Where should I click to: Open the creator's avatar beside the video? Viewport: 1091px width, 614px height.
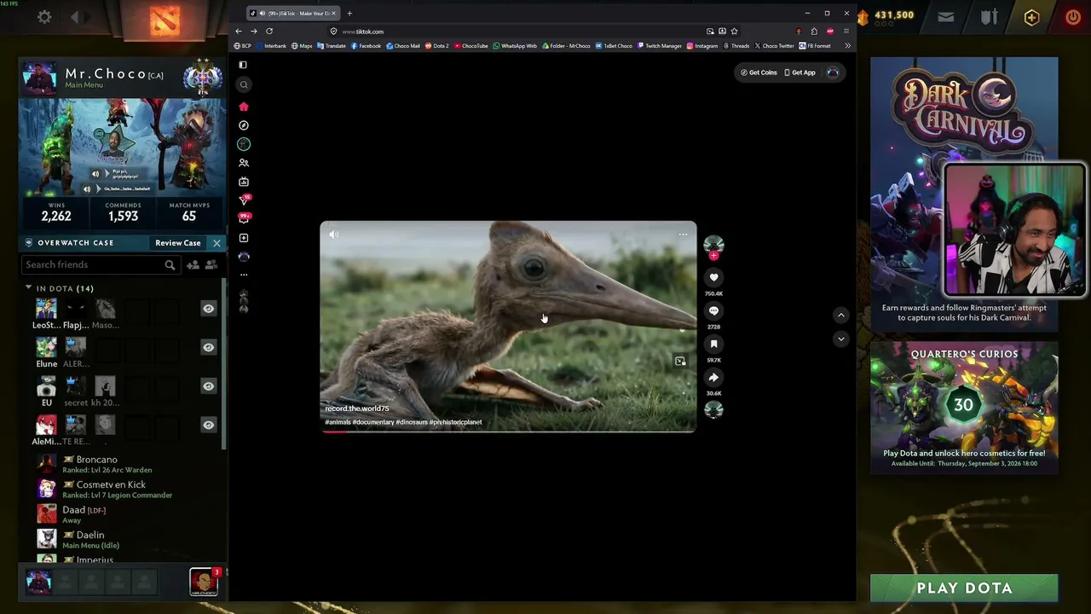pos(713,245)
